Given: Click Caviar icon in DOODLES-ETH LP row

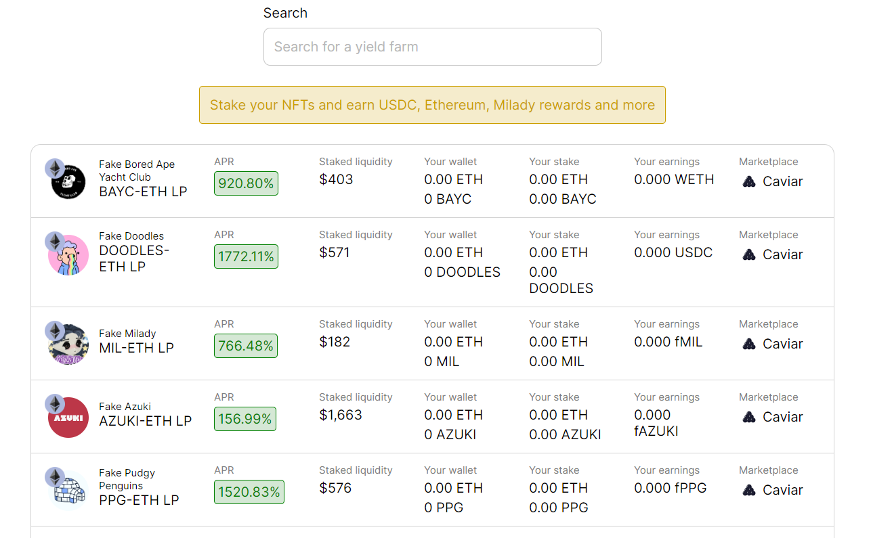Looking at the screenshot, I should 749,254.
